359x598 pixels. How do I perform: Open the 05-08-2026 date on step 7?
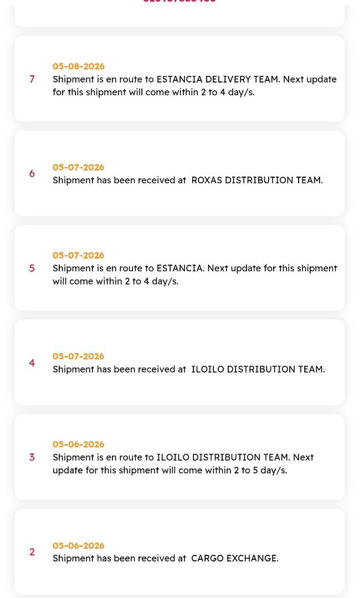pos(79,66)
